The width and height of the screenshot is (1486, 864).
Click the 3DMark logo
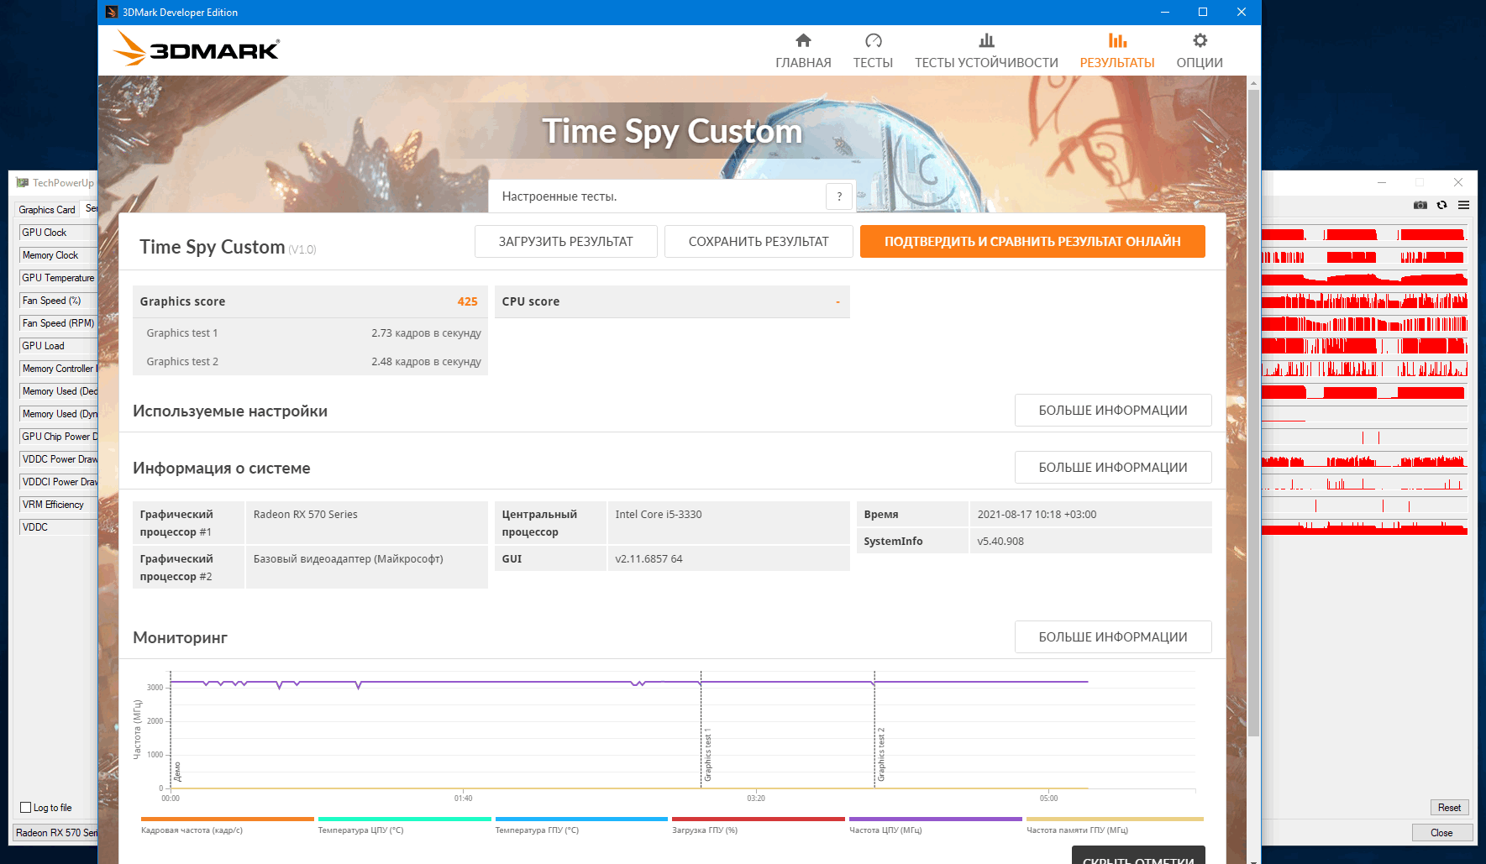point(197,49)
